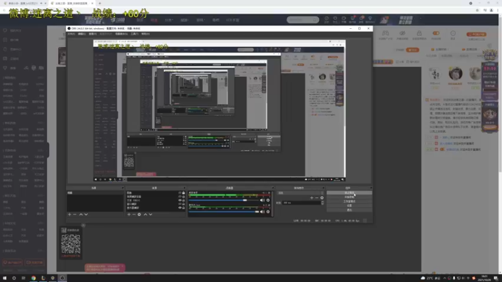Click the bottom button in OBS controls panel
Screen dimensions: 502x282
tap(350, 210)
